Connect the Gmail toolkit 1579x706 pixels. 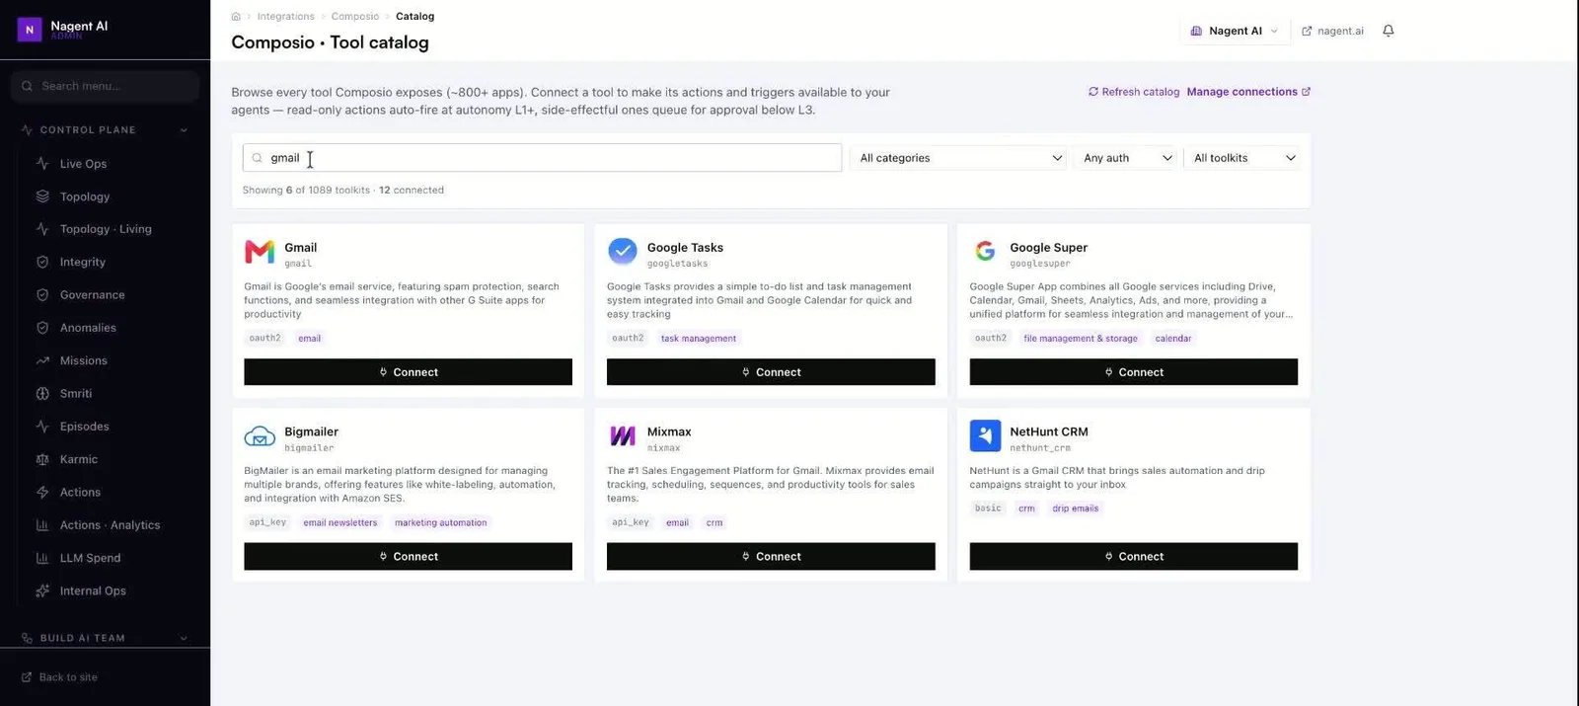[408, 372]
